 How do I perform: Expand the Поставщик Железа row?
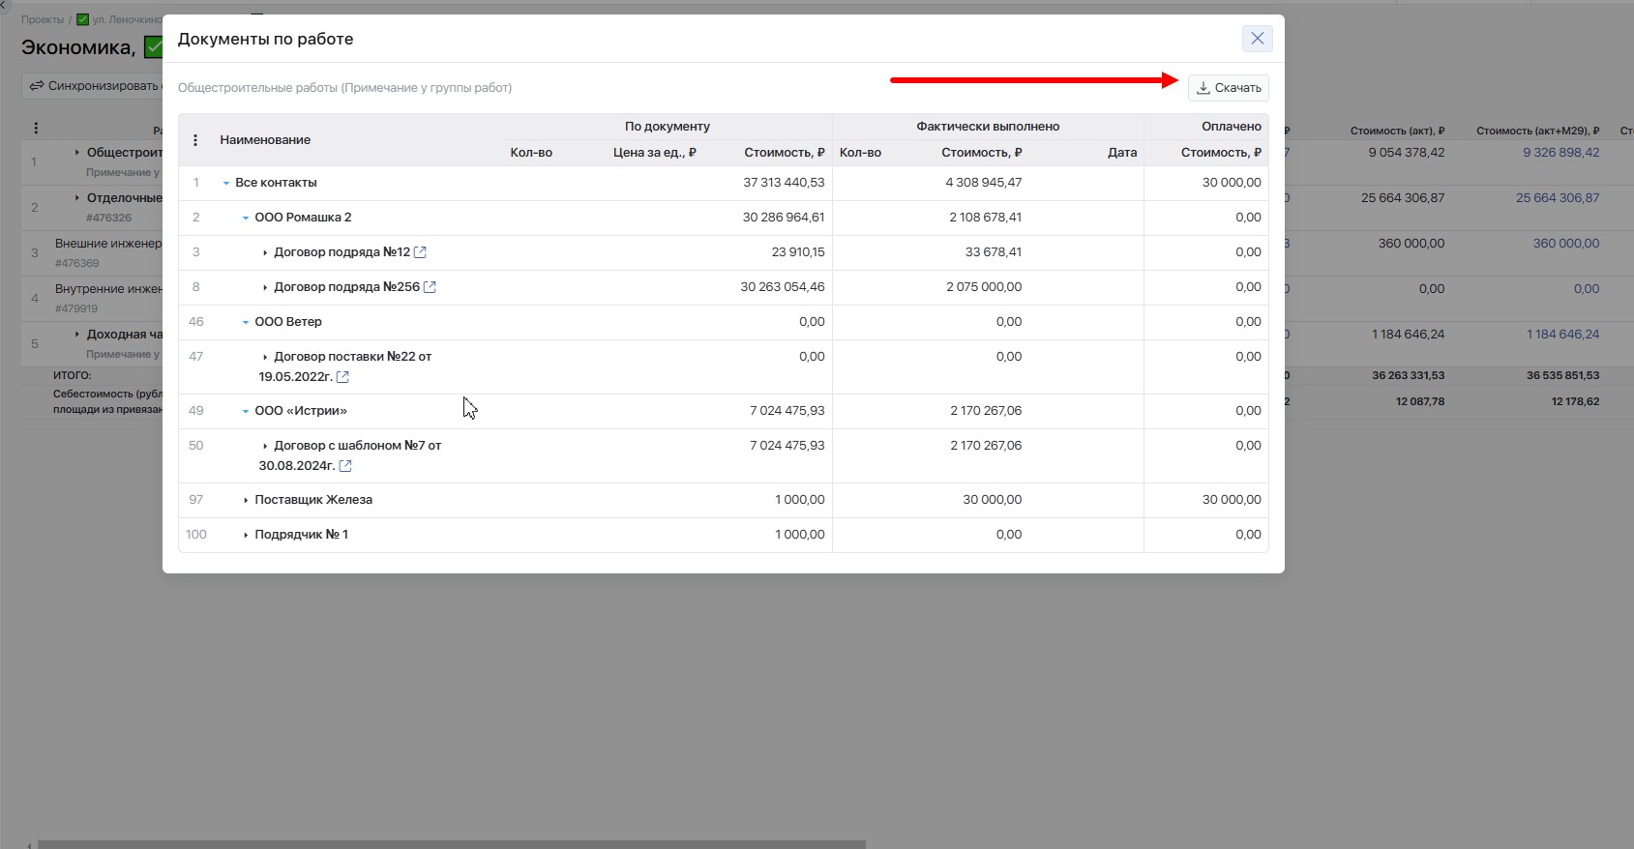click(x=246, y=500)
